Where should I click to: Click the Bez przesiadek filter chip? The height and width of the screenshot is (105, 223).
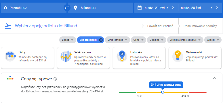click(91, 40)
